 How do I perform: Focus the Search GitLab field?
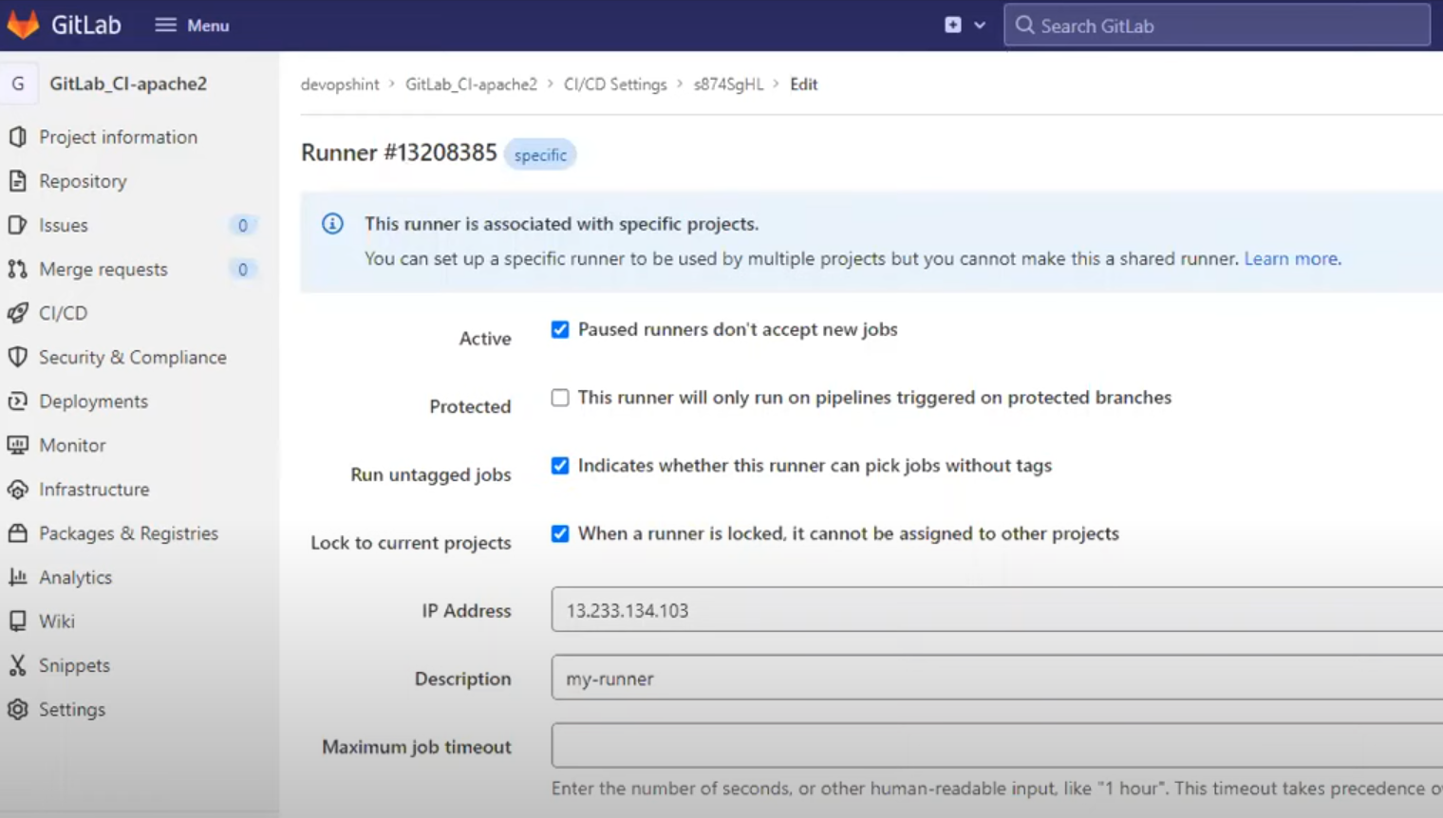pyautogui.click(x=1217, y=26)
